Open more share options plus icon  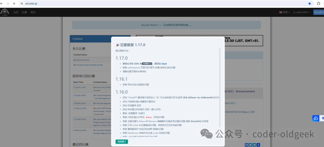point(258,145)
